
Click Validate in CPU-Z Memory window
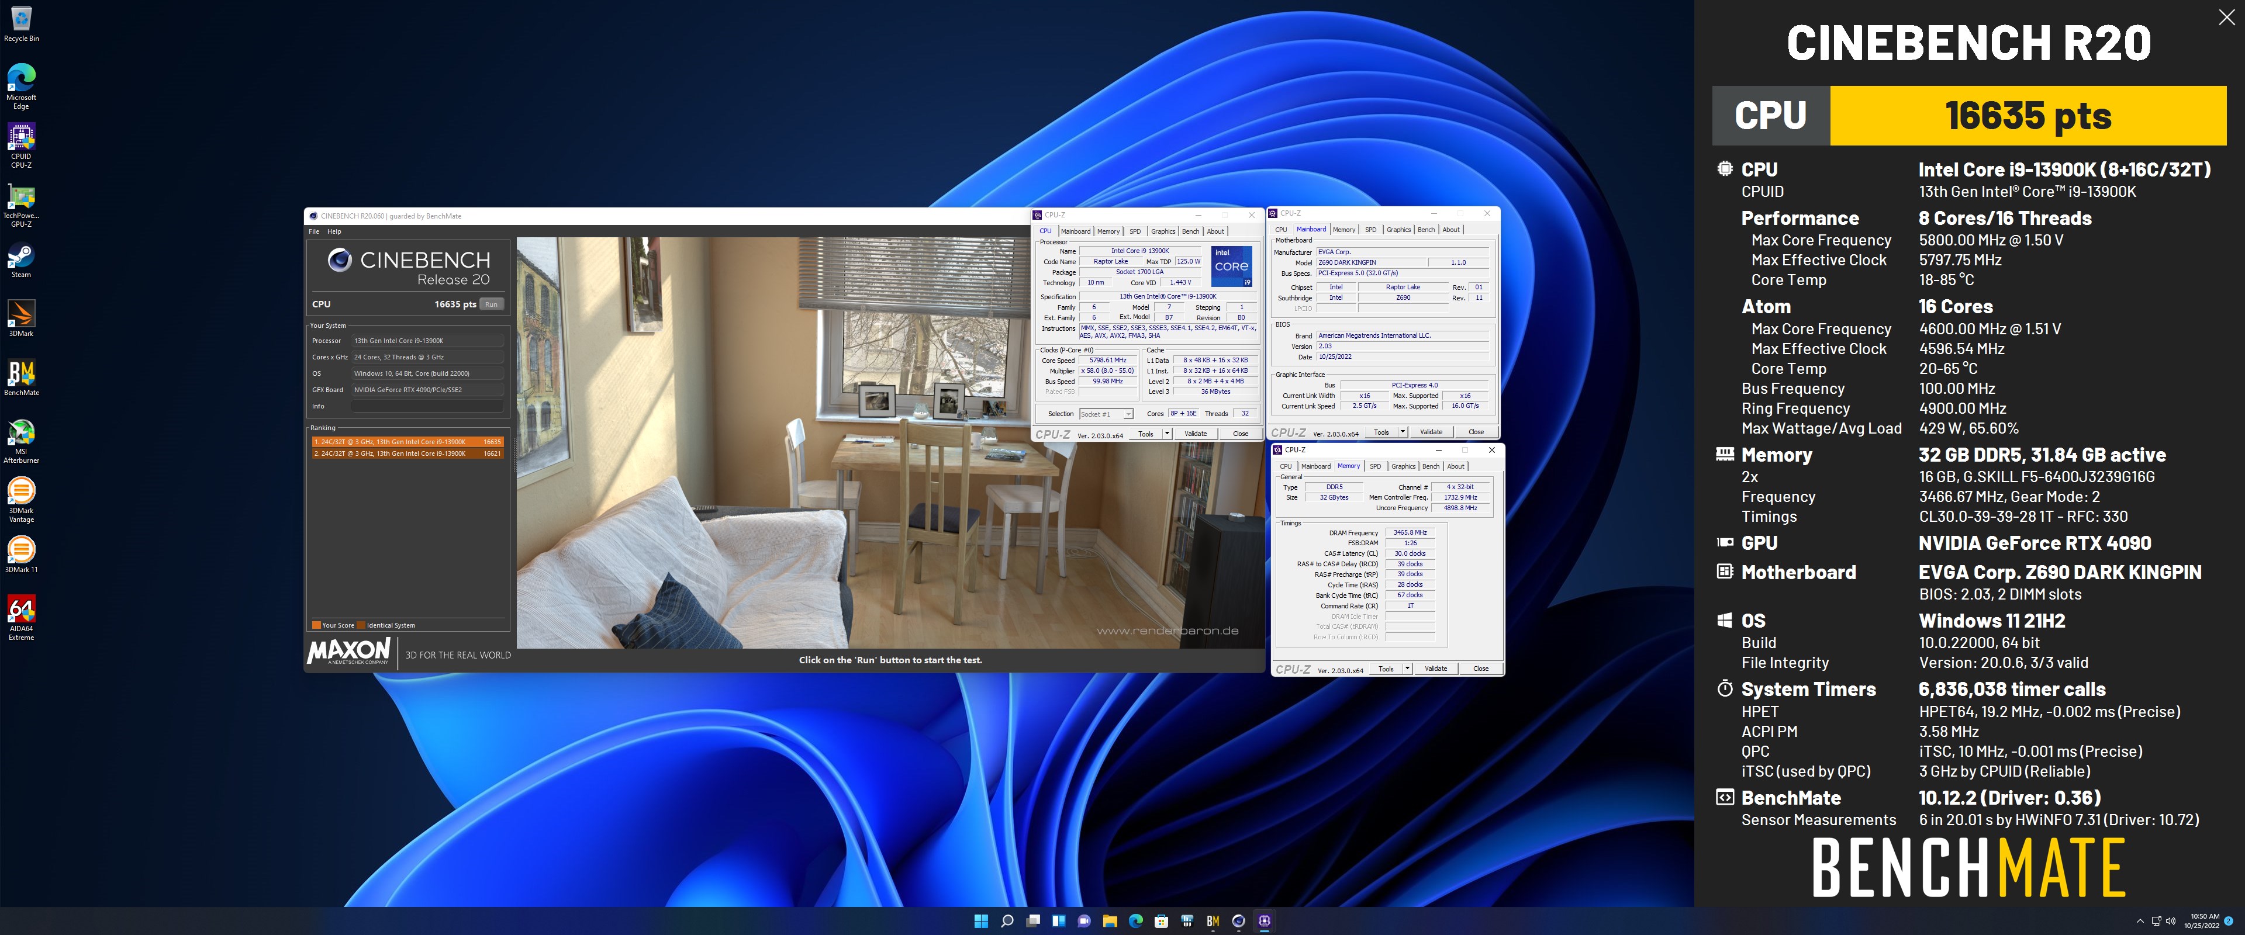(x=1436, y=669)
